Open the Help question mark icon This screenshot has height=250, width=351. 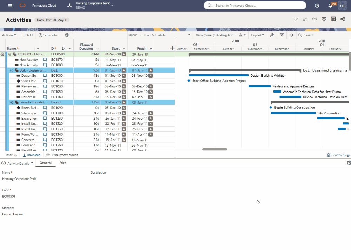(317, 6)
